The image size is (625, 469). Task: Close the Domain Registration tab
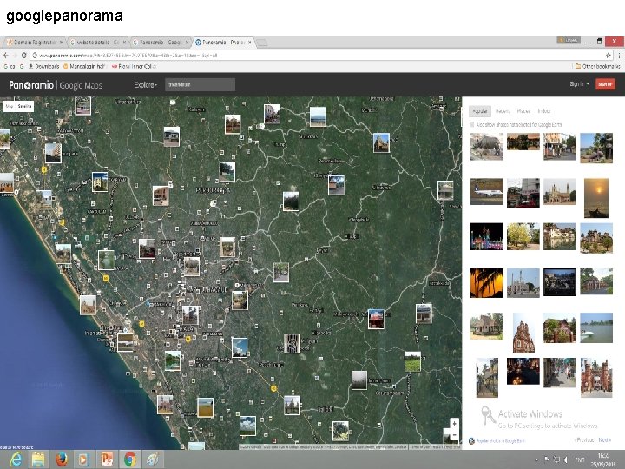click(x=62, y=43)
